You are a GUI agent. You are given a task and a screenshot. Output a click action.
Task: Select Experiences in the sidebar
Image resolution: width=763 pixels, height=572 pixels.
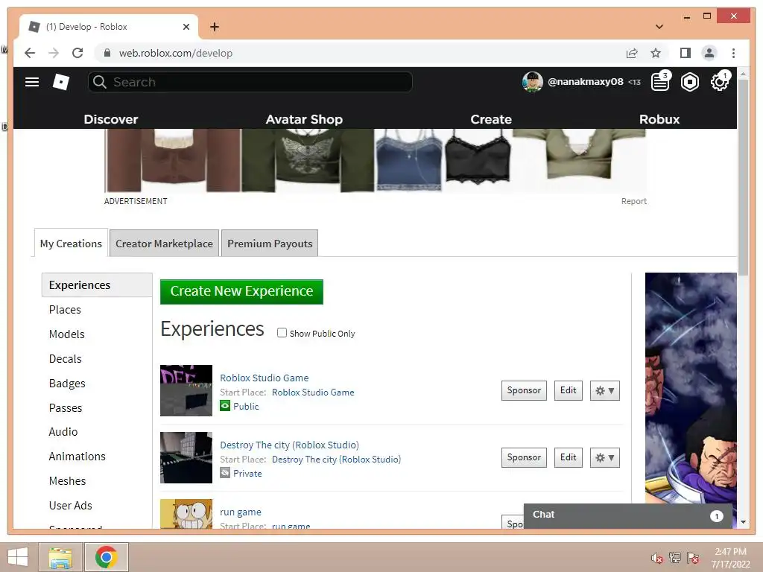(97, 285)
